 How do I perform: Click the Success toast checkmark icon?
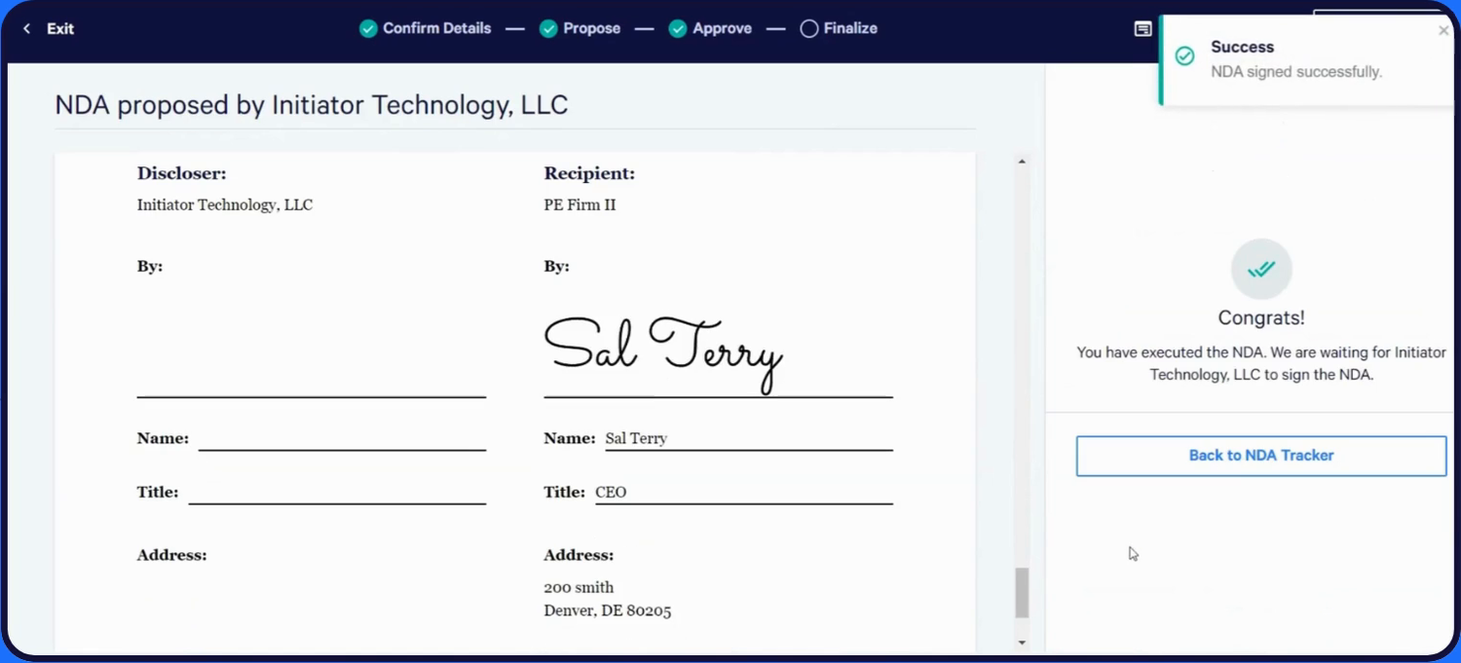coord(1184,56)
